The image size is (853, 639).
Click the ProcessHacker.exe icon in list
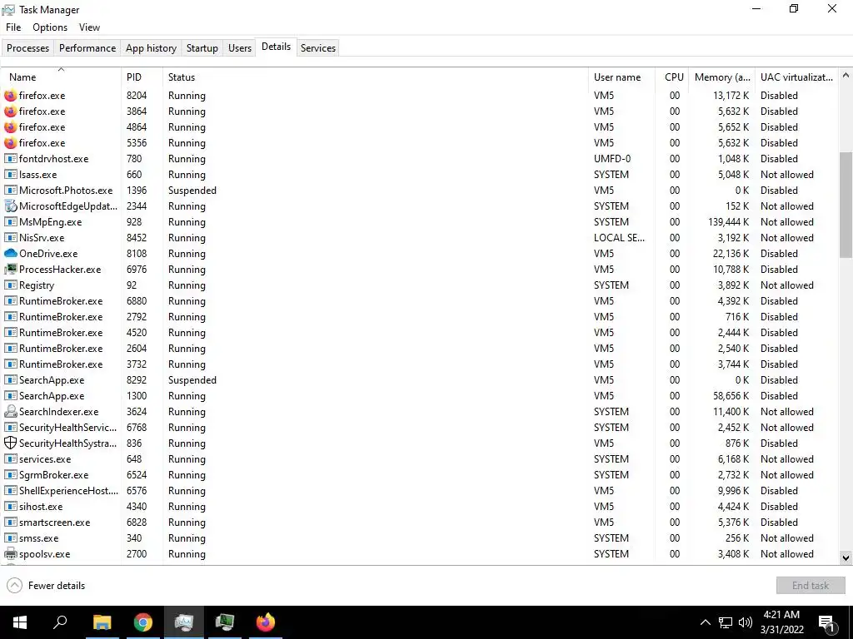(x=10, y=269)
